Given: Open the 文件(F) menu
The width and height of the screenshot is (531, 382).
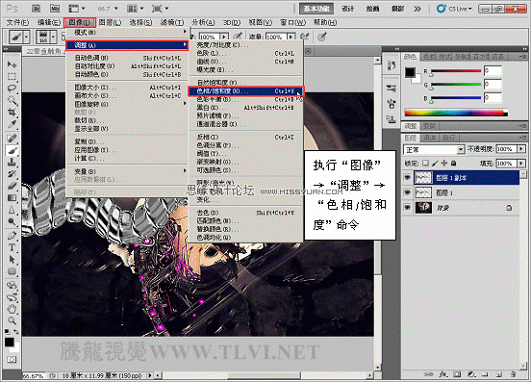Looking at the screenshot, I should [18, 22].
